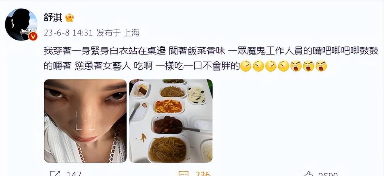Click the 2690 like count
384x176 pixels.
(328, 174)
